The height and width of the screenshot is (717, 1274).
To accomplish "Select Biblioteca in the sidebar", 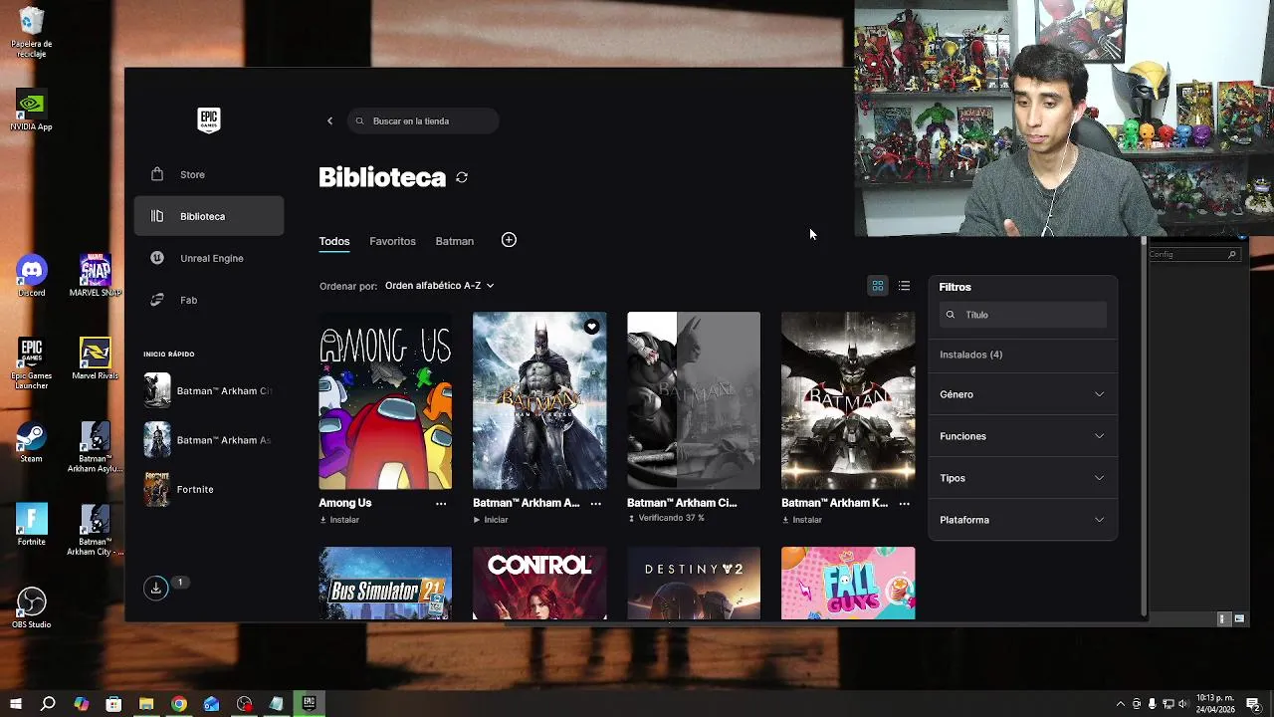I will 209,216.
